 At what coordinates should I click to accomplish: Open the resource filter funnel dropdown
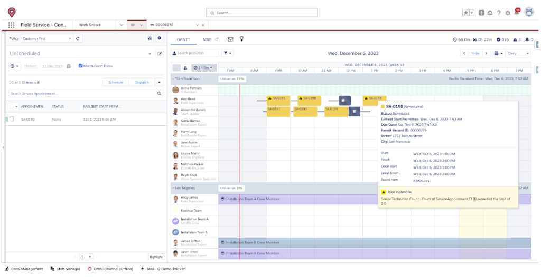227,53
